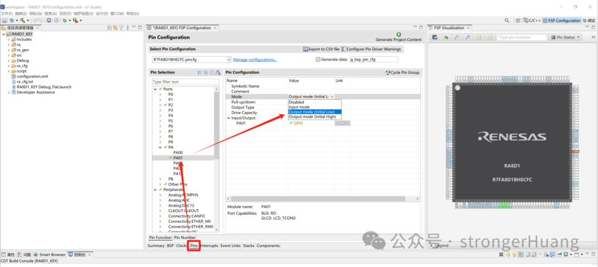This screenshot has height=267, width=598.
Task: Click the hammer Build icon
Action: tap(23, 20)
